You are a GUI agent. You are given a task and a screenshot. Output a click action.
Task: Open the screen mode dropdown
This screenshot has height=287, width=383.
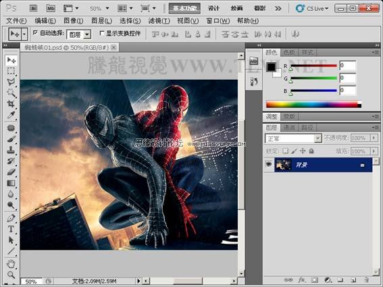coord(148,9)
